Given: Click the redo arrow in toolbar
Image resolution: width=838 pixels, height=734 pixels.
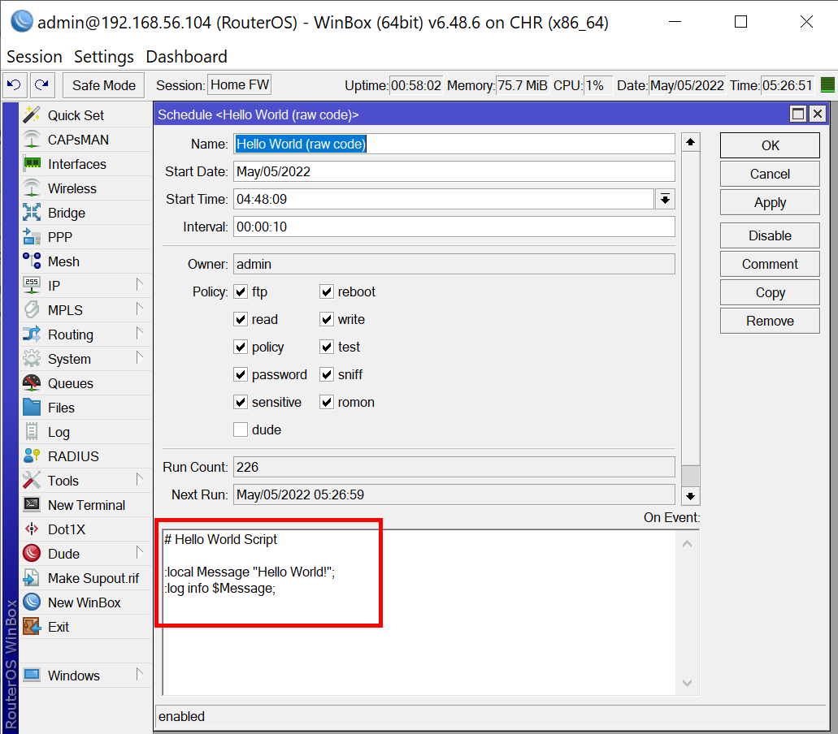Looking at the screenshot, I should 42,85.
